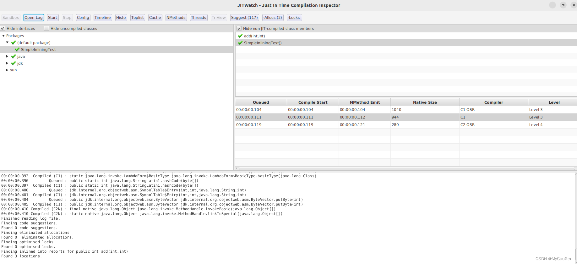Open the Config dialog

[83, 18]
